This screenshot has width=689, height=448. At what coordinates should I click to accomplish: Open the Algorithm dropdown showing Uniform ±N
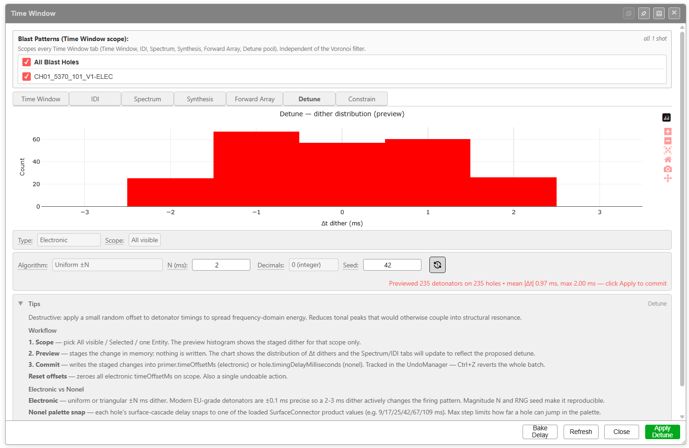[107, 265]
